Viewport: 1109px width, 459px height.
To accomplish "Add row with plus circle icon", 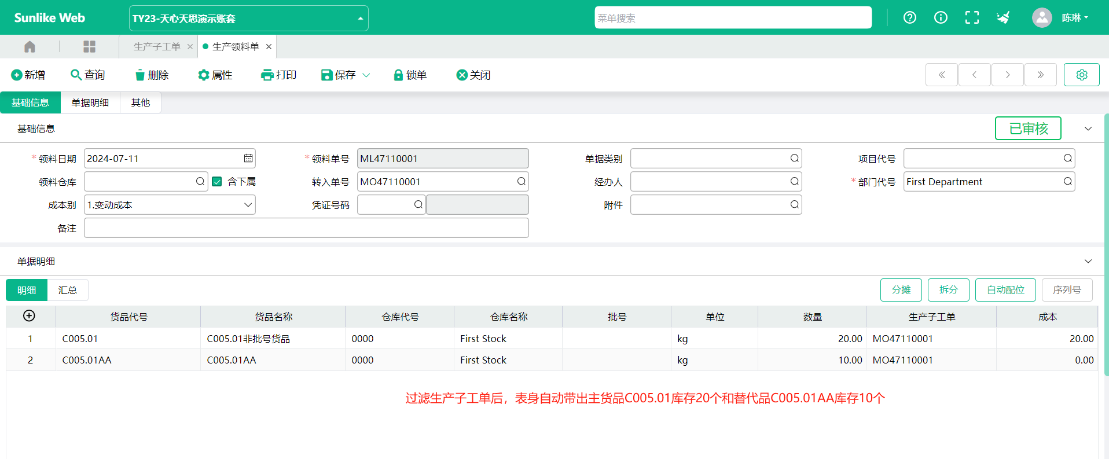I will pyautogui.click(x=29, y=316).
